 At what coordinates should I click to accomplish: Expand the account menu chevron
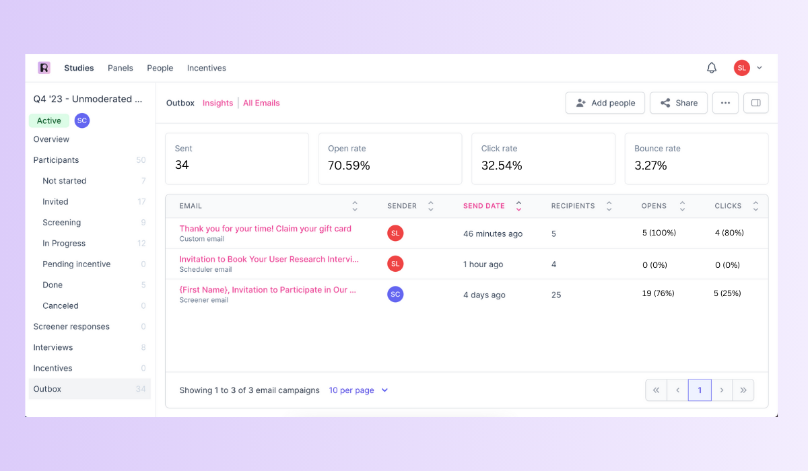pyautogui.click(x=760, y=68)
